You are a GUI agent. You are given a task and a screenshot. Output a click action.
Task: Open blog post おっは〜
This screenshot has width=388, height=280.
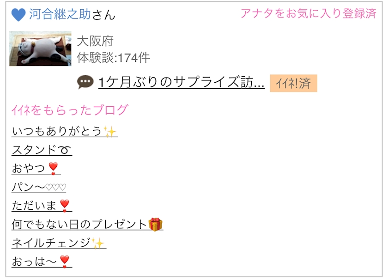[x=42, y=262]
